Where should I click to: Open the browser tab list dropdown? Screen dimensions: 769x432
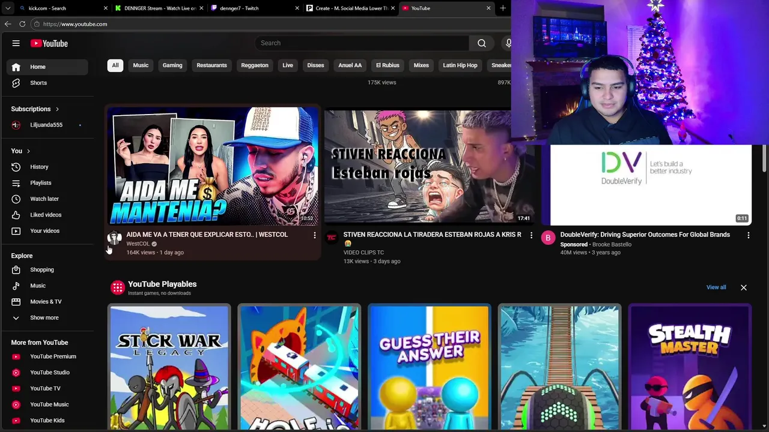[8, 8]
